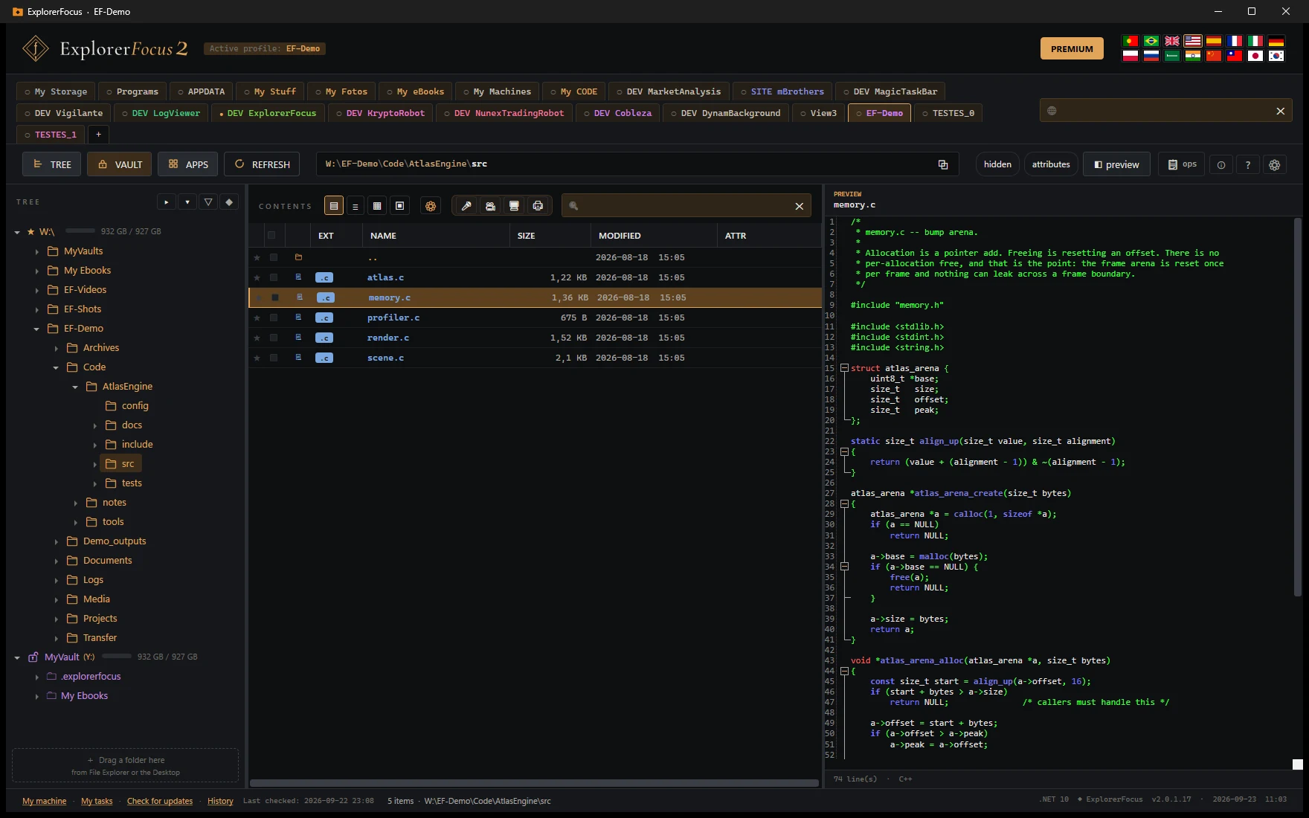Screen dimensions: 1309x818
Task: Clear the contents search with X
Action: (800, 206)
